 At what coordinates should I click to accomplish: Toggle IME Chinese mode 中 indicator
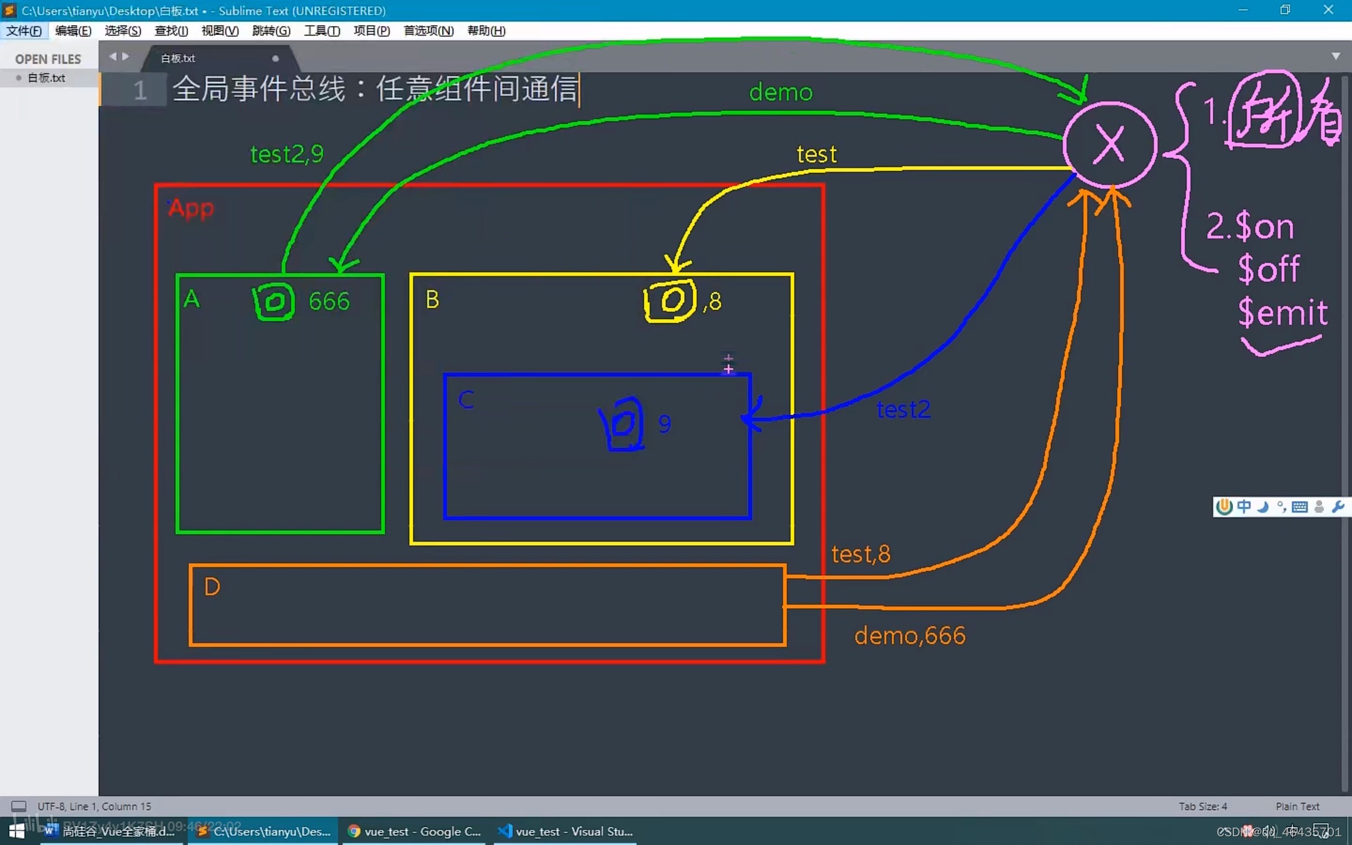tap(1244, 506)
